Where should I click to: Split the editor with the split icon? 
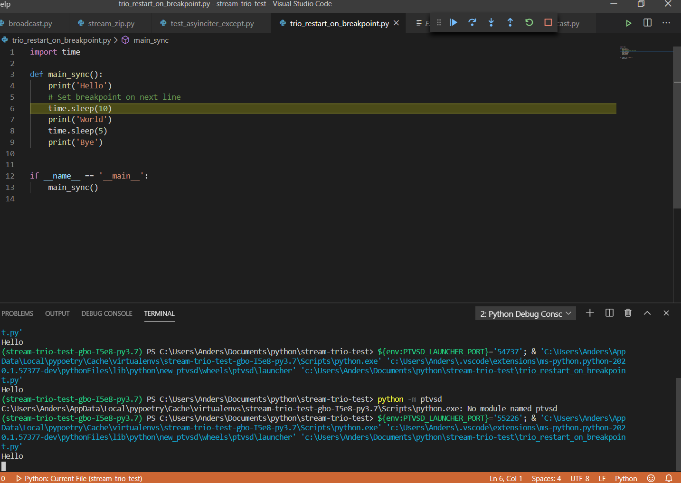coord(647,22)
